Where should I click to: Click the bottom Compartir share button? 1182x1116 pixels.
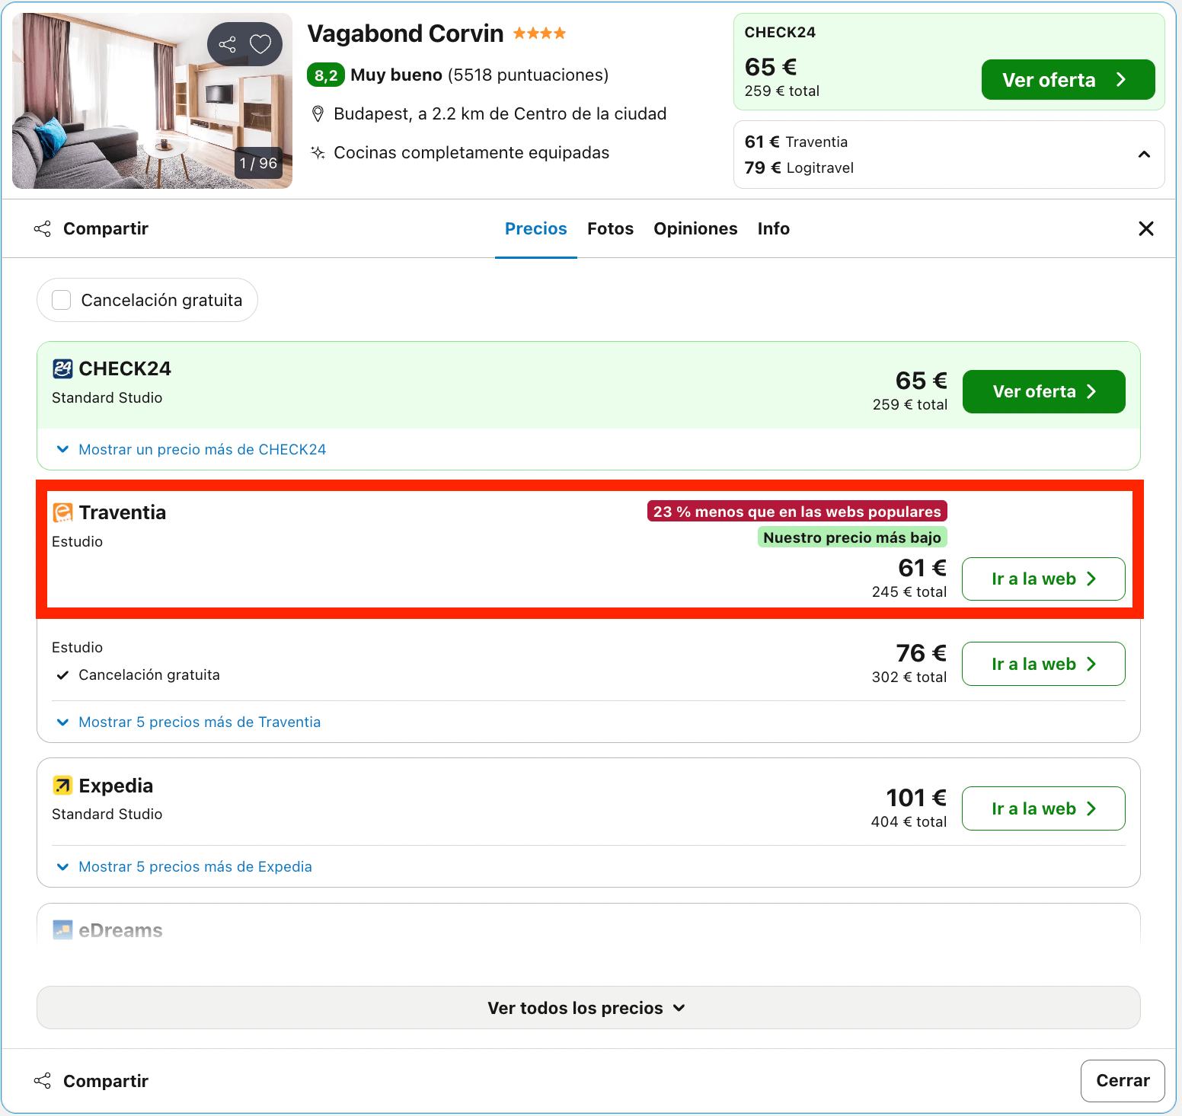pos(91,1081)
